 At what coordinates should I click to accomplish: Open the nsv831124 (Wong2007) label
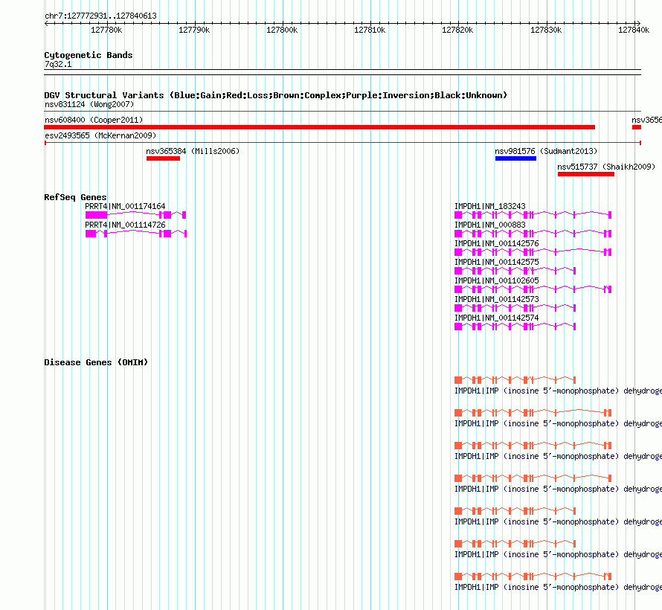[x=89, y=104]
